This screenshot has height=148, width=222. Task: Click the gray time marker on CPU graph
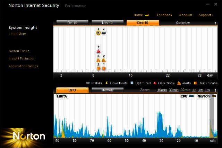[212, 116]
